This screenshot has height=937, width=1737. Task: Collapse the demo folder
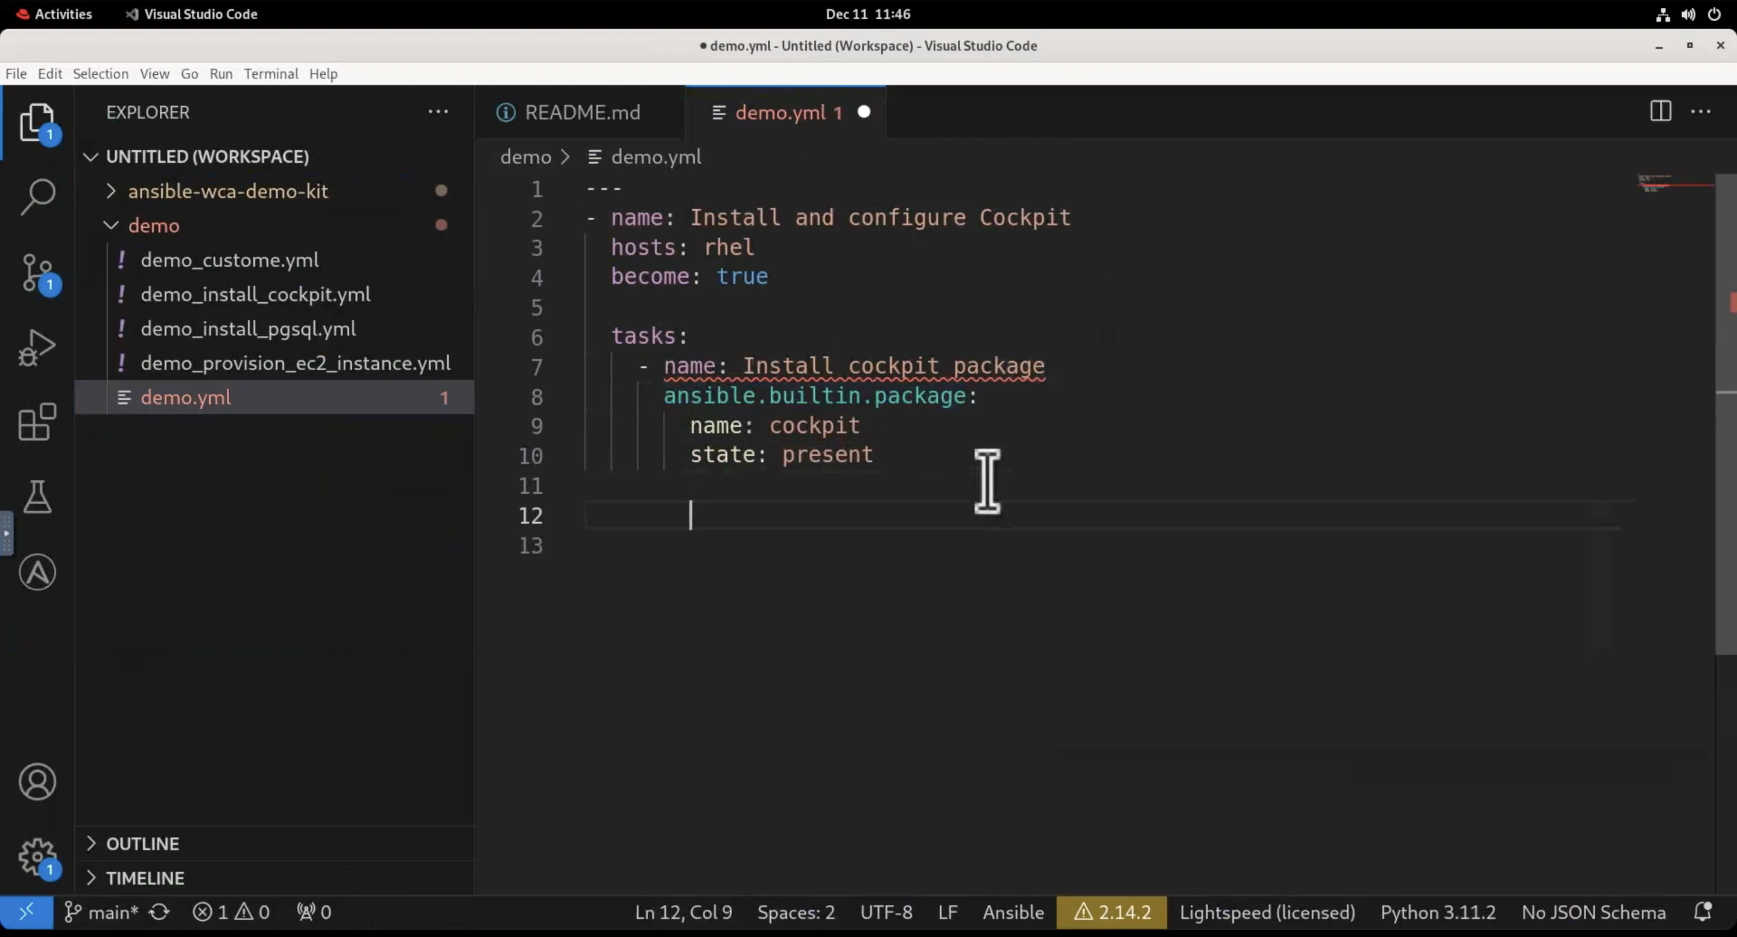[274, 225]
